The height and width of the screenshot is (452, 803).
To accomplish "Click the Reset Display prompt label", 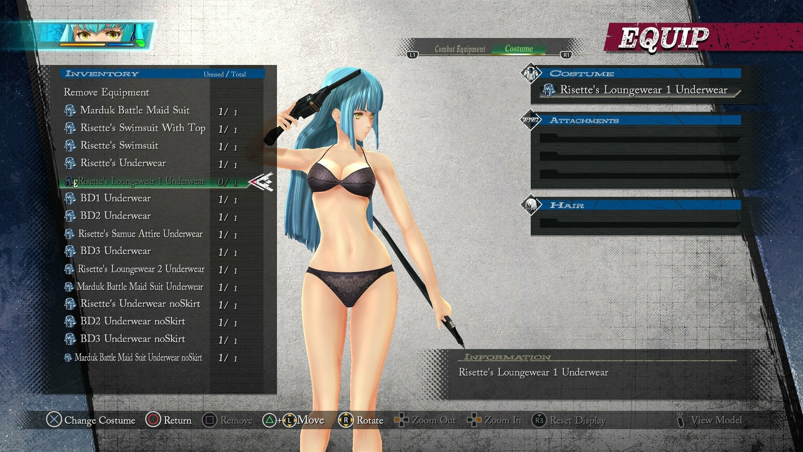I will [578, 420].
